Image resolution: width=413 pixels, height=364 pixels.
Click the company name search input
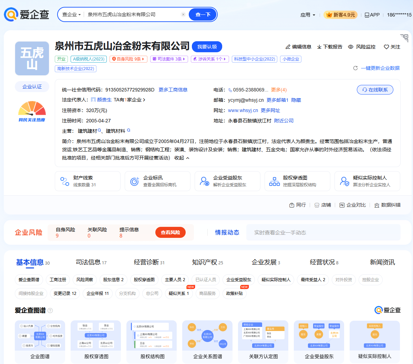[x=133, y=14]
